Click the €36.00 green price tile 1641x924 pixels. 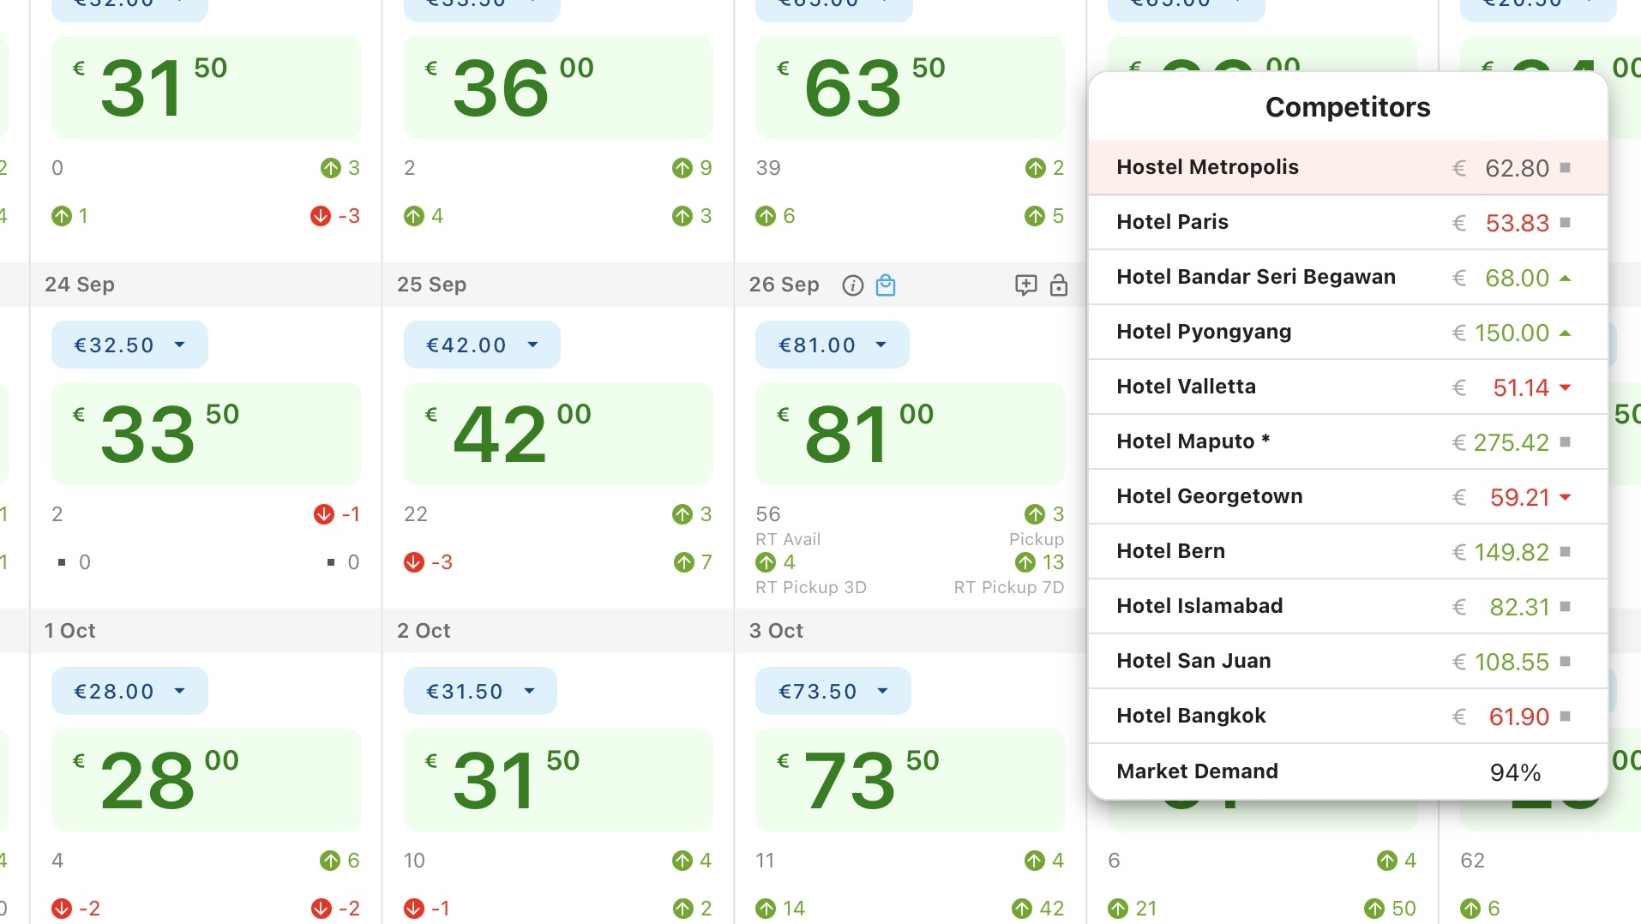(557, 87)
